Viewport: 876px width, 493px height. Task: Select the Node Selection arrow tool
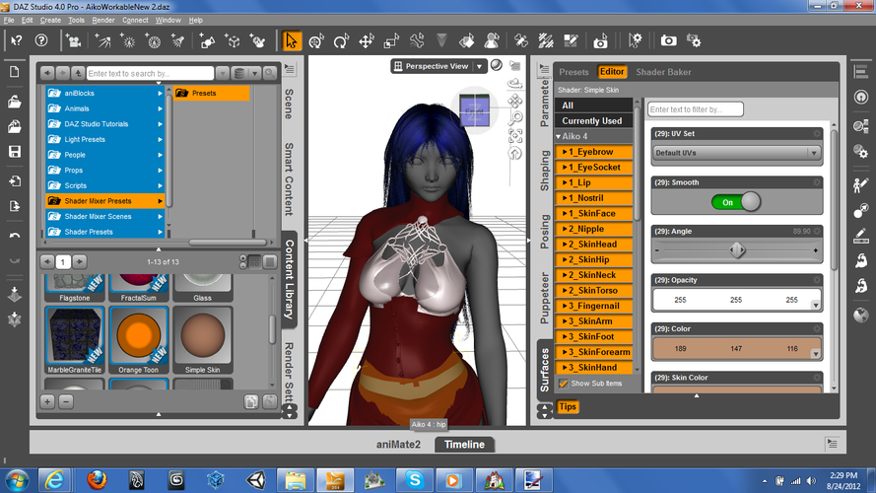[291, 40]
